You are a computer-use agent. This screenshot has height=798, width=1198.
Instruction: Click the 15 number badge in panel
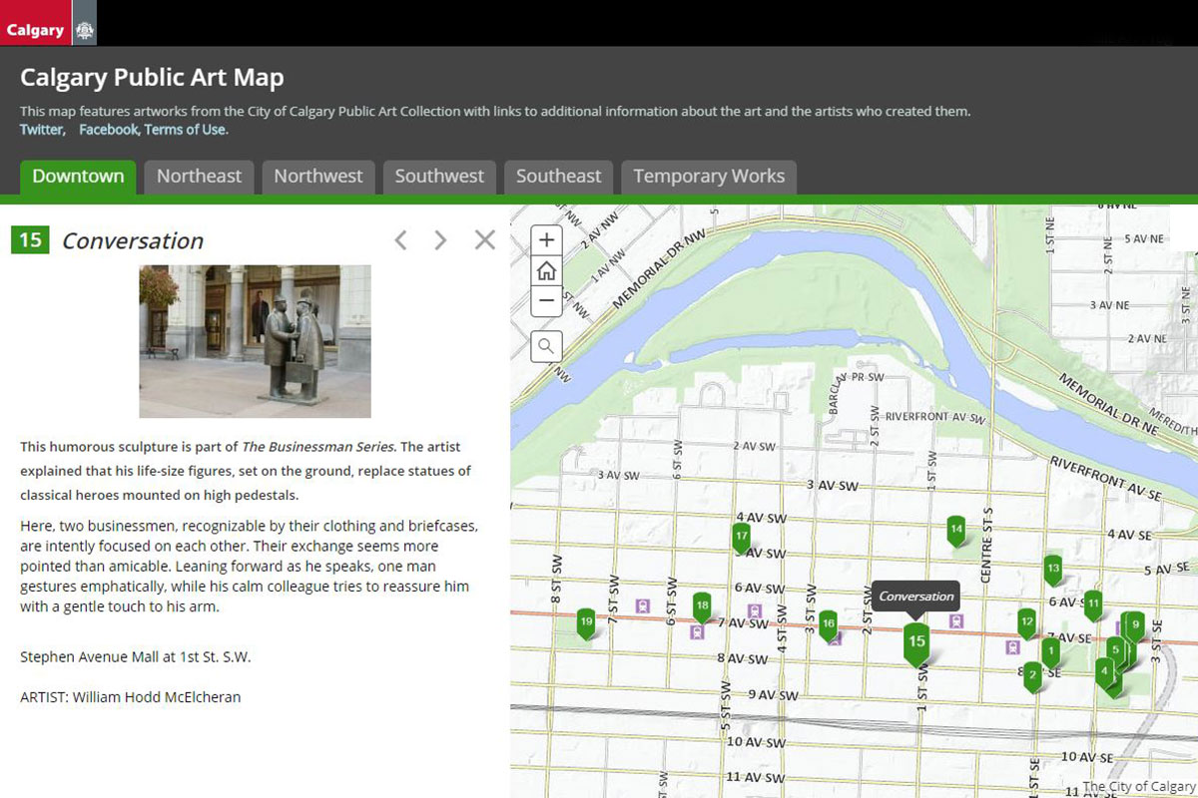30,239
